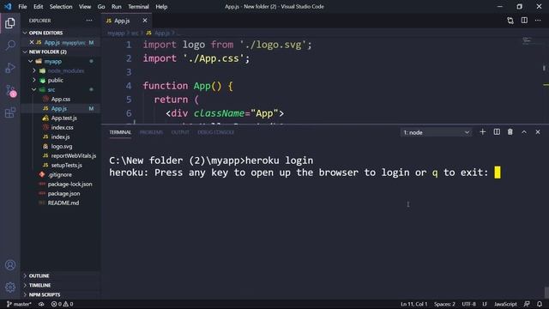The height and width of the screenshot is (309, 549).
Task: Switch to the Output panel tab
Action: point(180,132)
